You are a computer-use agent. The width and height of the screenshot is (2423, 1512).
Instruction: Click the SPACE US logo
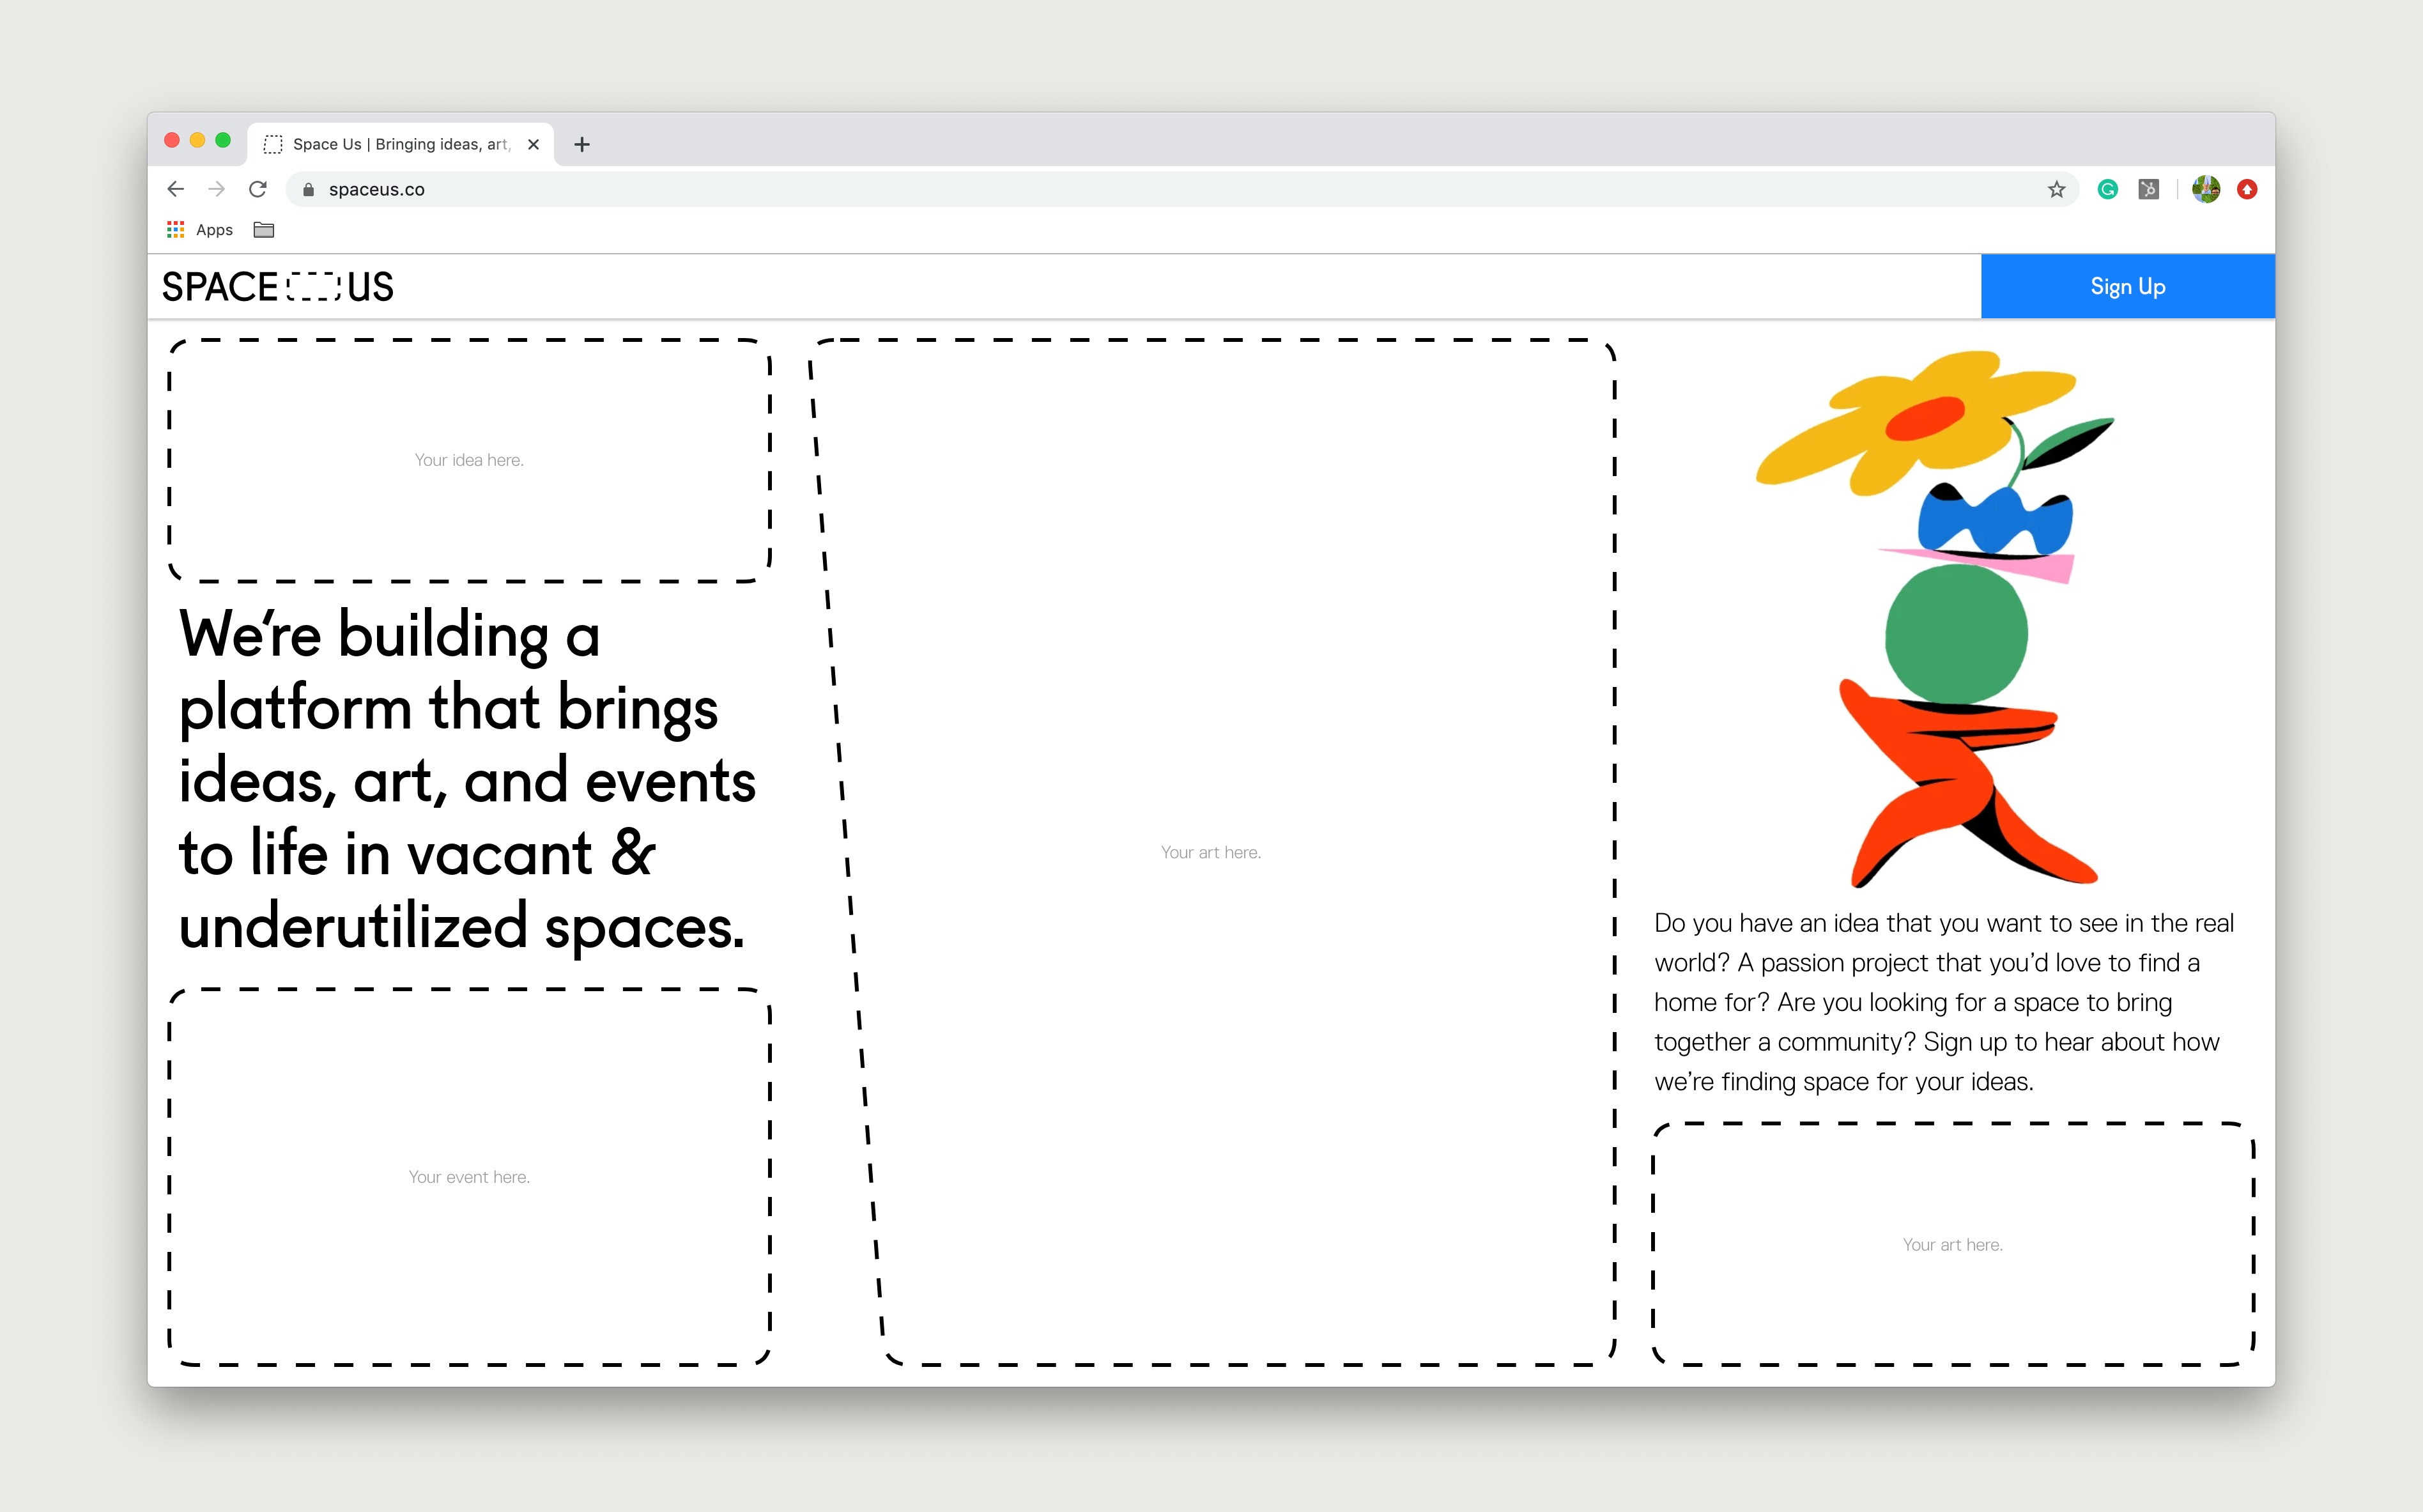[x=278, y=287]
